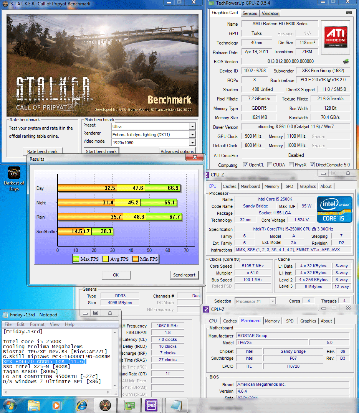Image resolution: width=359 pixels, height=413 pixels.
Task: Click Notepad horizontal scrollbar right arrow
Action: (108, 392)
